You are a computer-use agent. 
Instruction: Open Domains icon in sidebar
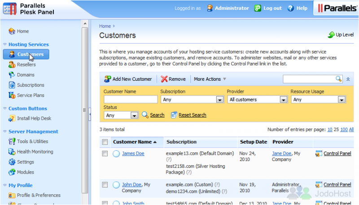click(x=12, y=75)
